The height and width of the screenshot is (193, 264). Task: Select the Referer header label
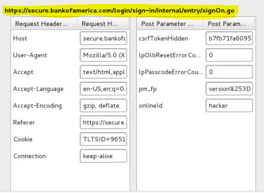coord(24,122)
